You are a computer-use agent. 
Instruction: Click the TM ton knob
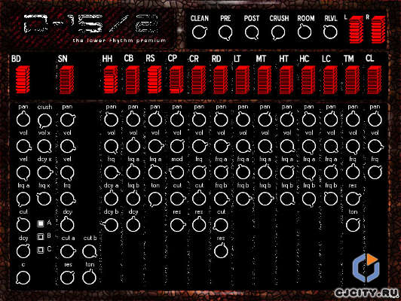click(x=353, y=225)
